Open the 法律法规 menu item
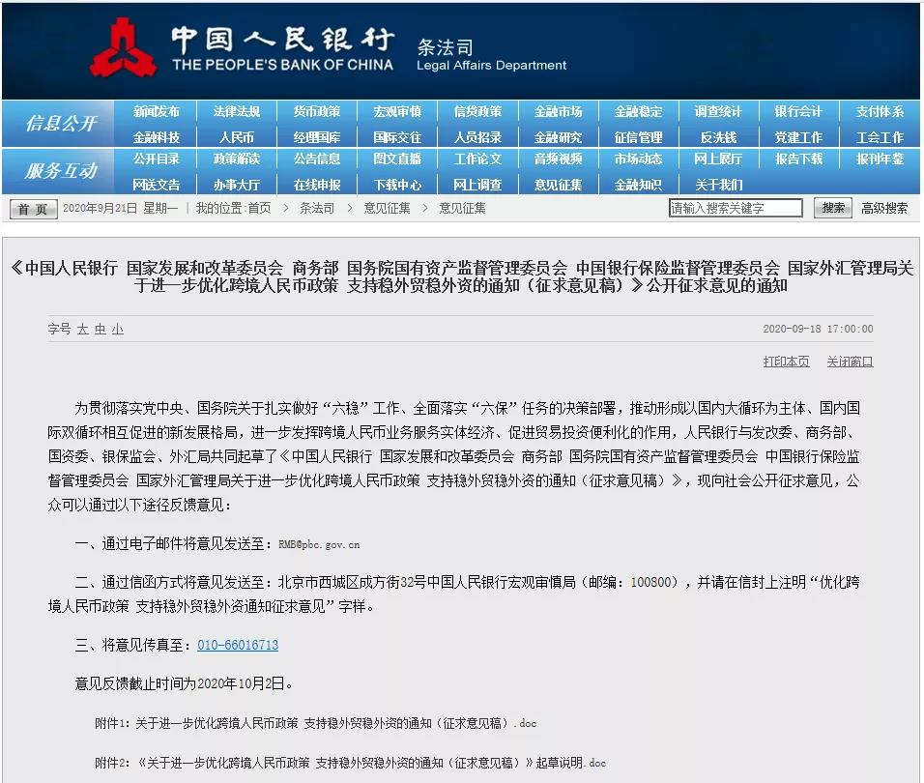This screenshot has height=783, width=924. (236, 111)
